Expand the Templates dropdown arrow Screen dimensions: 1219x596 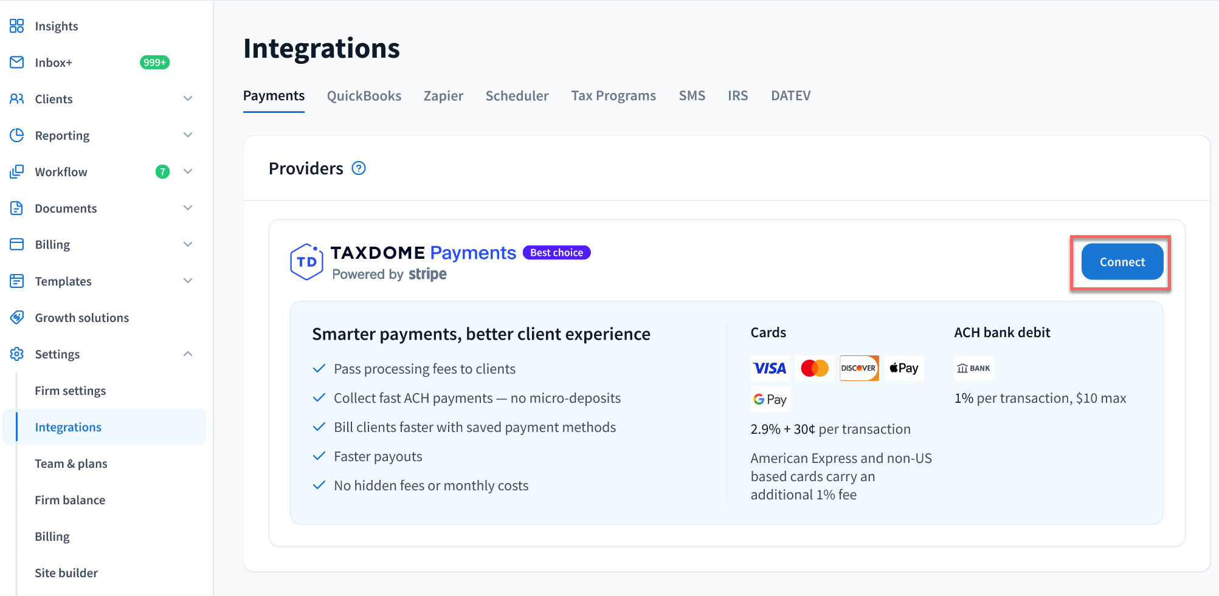point(188,281)
